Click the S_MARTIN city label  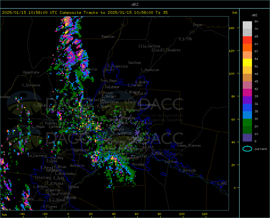pos(124,133)
